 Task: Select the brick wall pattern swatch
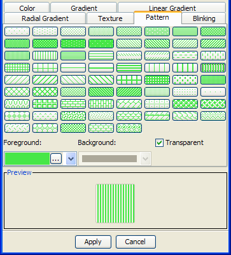click(73, 104)
